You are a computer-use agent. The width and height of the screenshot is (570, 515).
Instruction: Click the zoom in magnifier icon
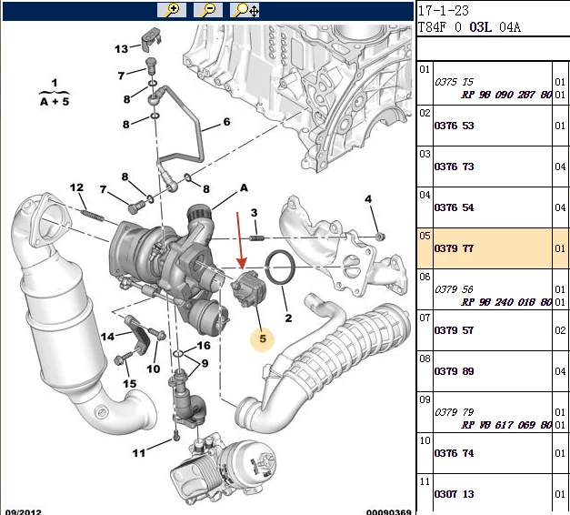click(172, 10)
